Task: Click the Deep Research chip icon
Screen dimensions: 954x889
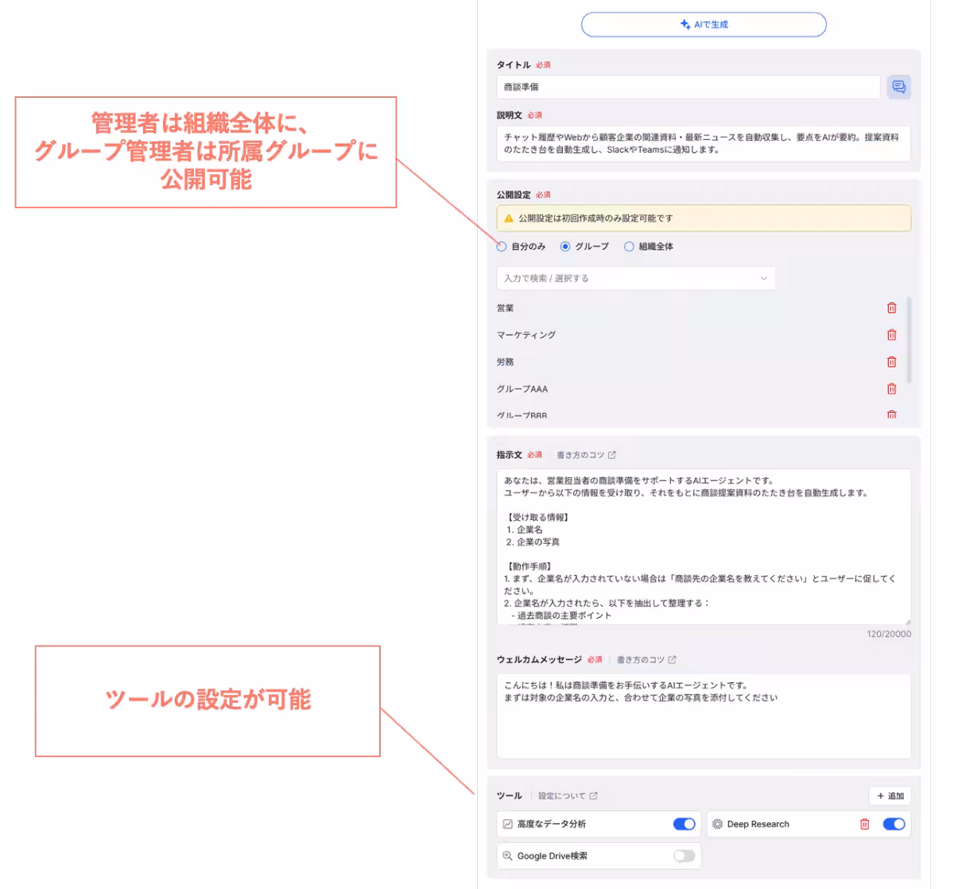Action: pyautogui.click(x=717, y=824)
